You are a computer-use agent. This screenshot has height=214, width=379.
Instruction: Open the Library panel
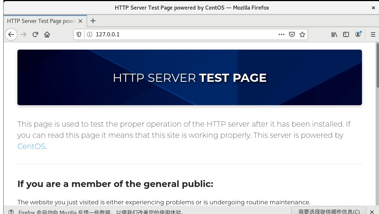[x=334, y=34]
